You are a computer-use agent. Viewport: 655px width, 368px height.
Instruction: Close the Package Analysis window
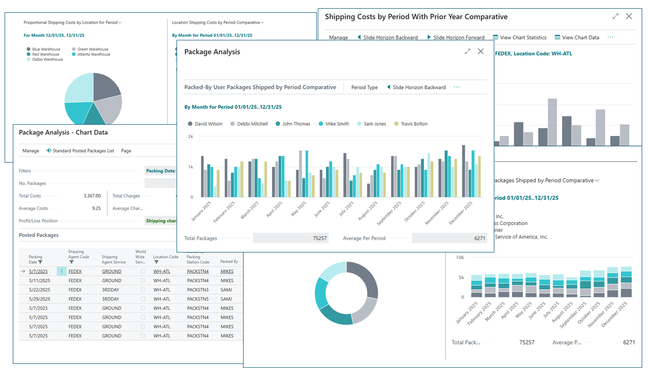481,51
